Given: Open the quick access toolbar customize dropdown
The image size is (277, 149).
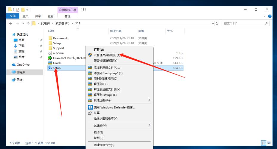Looking at the screenshot, I should tap(27, 10).
